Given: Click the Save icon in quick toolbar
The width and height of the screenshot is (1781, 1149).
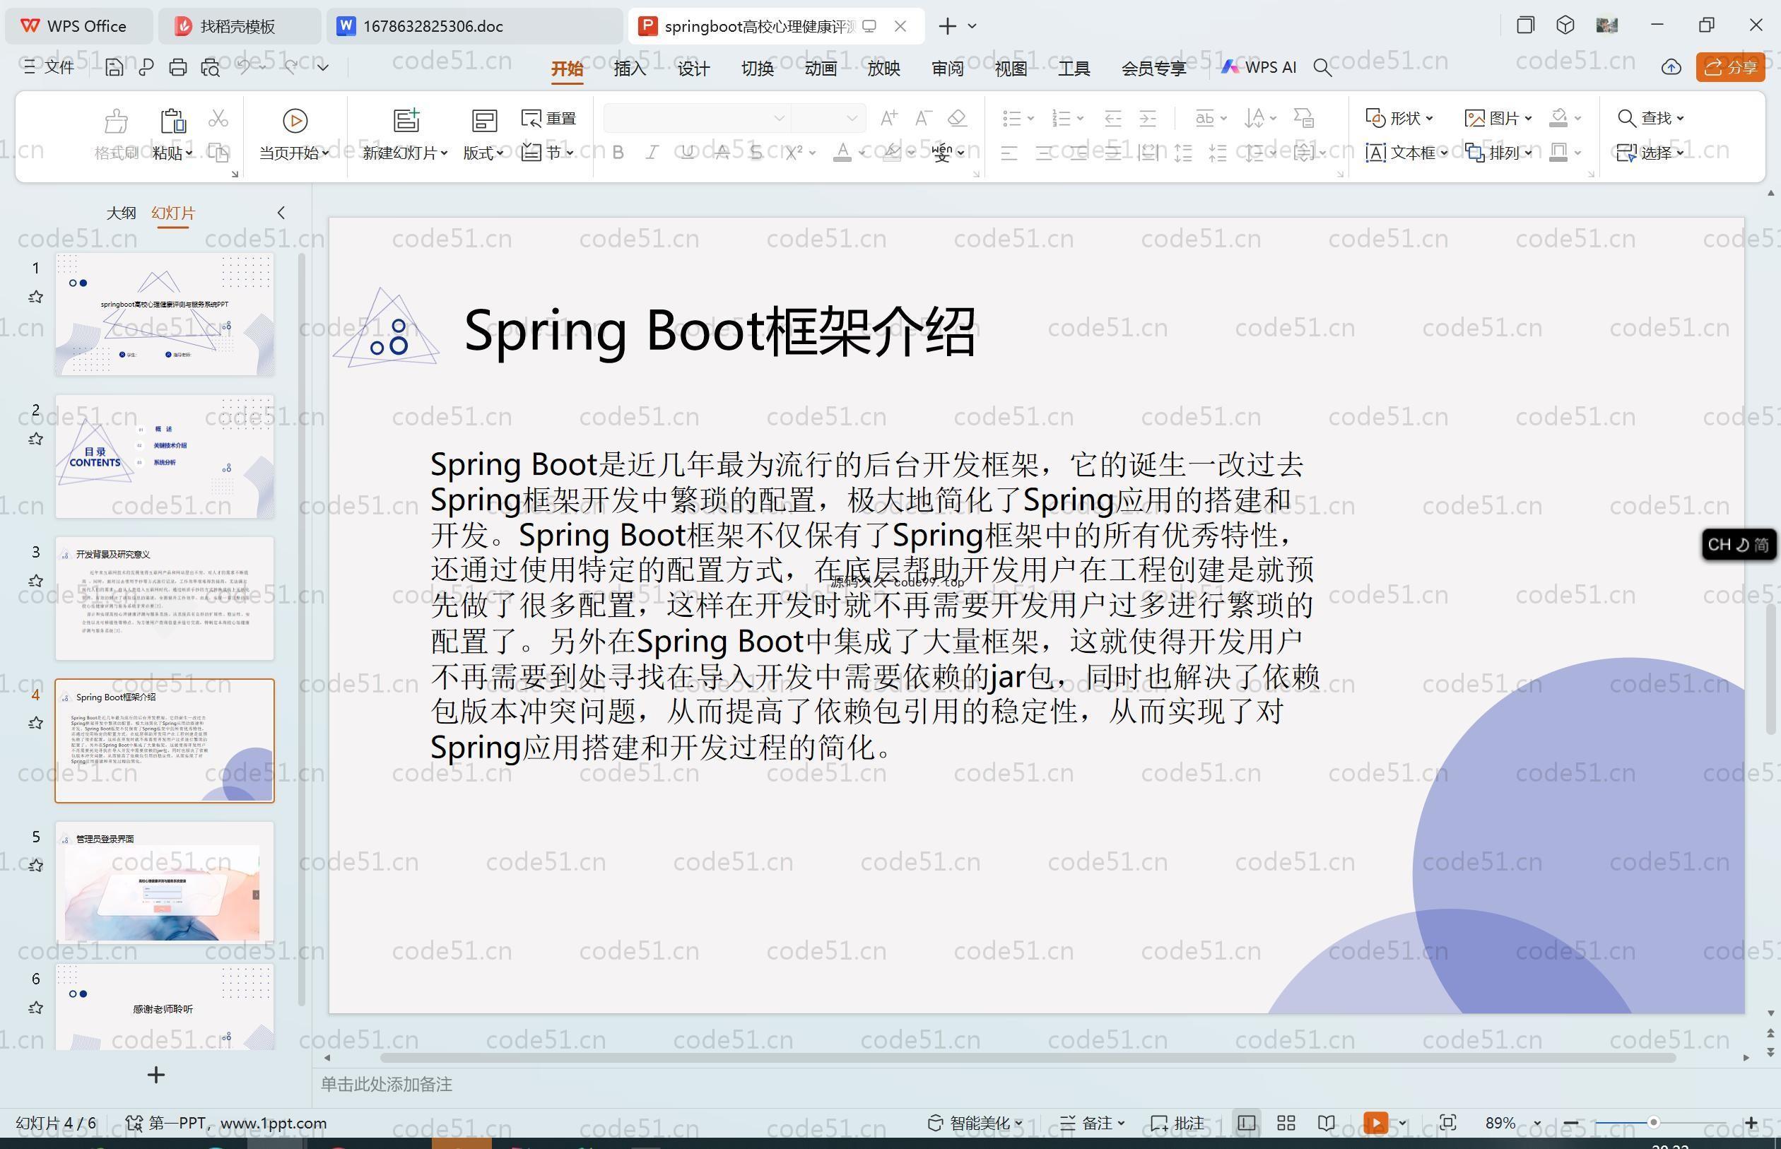Looking at the screenshot, I should pos(114,67).
